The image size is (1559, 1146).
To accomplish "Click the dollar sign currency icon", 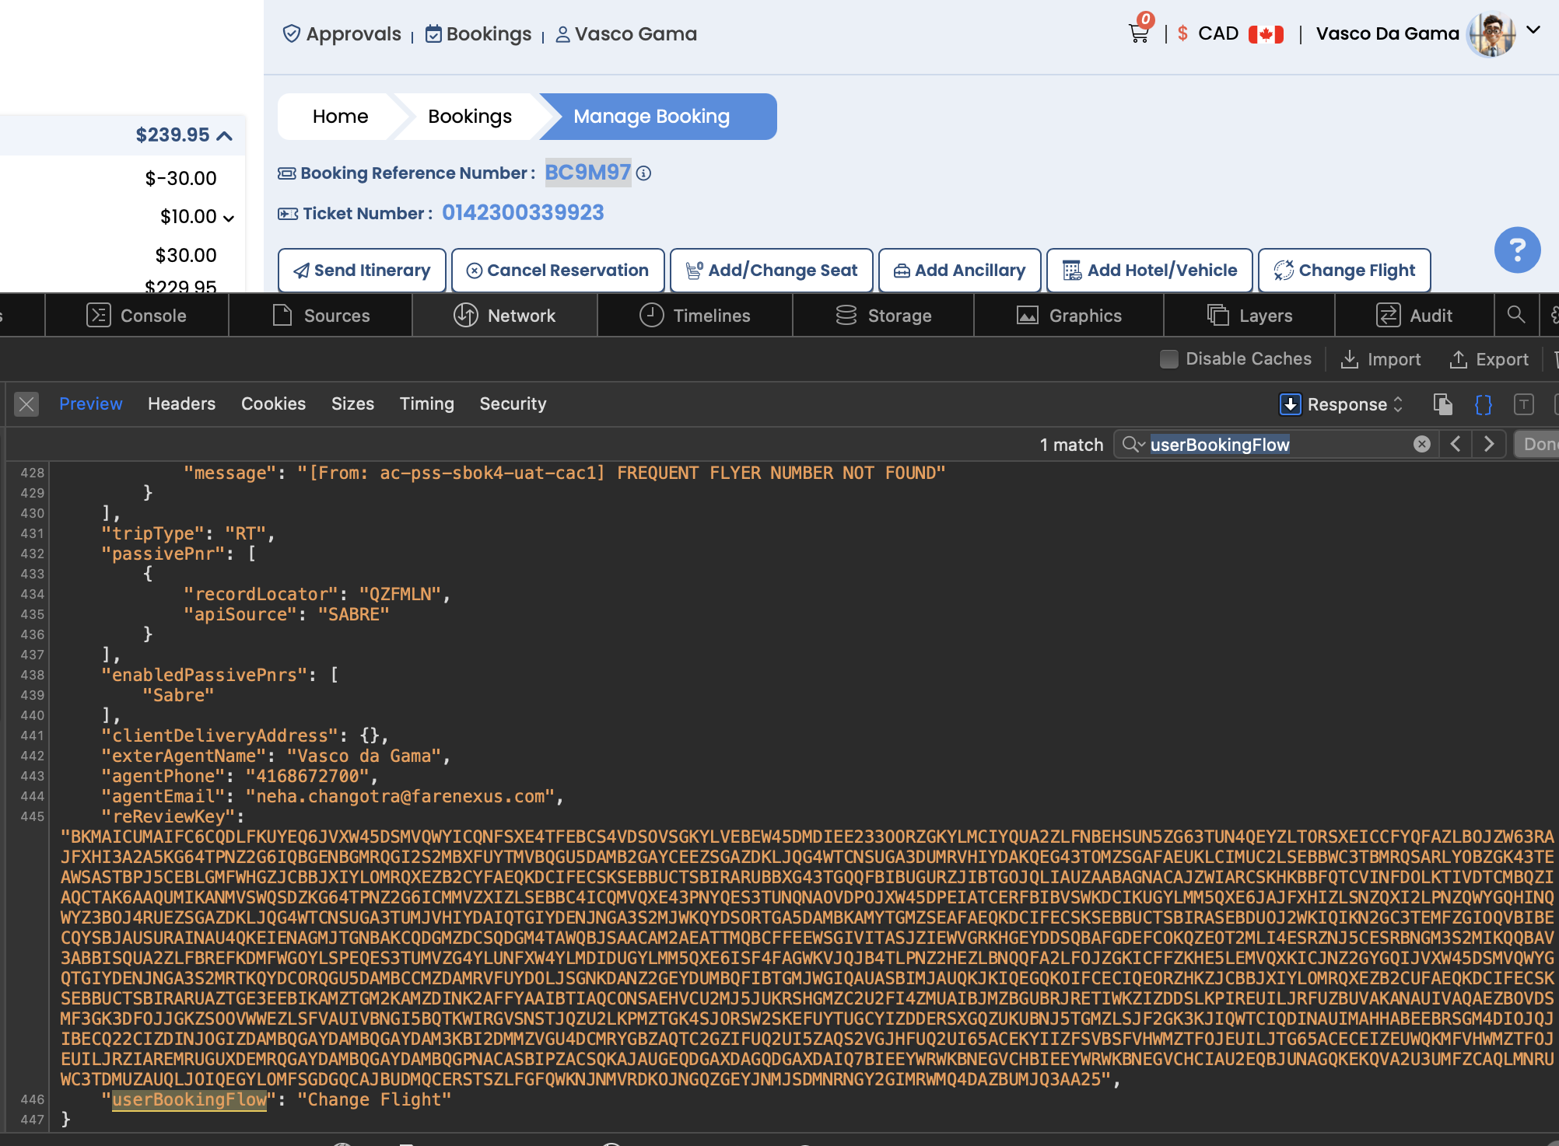I will [1182, 33].
